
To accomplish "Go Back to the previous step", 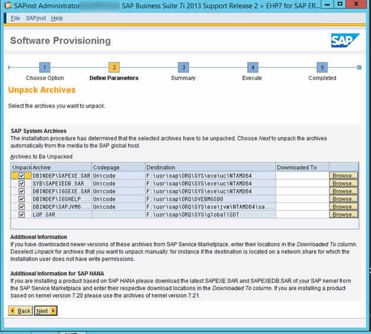I will click(x=21, y=311).
